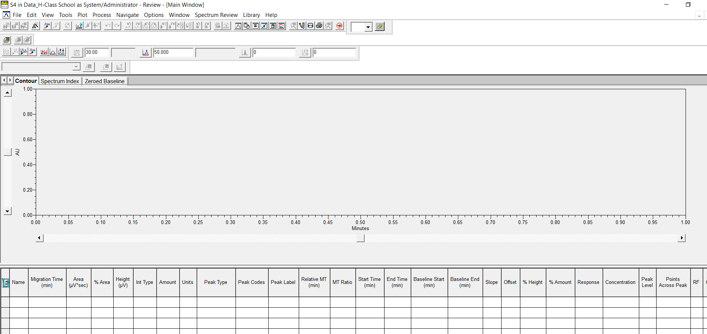
Task: Open the Spectrum Review menu
Action: pyautogui.click(x=216, y=15)
